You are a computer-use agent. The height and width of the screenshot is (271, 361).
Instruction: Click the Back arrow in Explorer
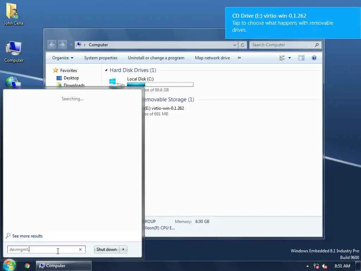52,44
